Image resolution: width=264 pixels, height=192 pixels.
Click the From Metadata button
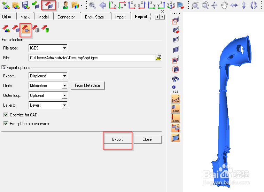87,85
